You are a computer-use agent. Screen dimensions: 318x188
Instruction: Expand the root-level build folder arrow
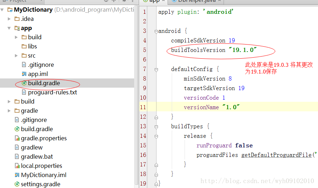coord(9,101)
